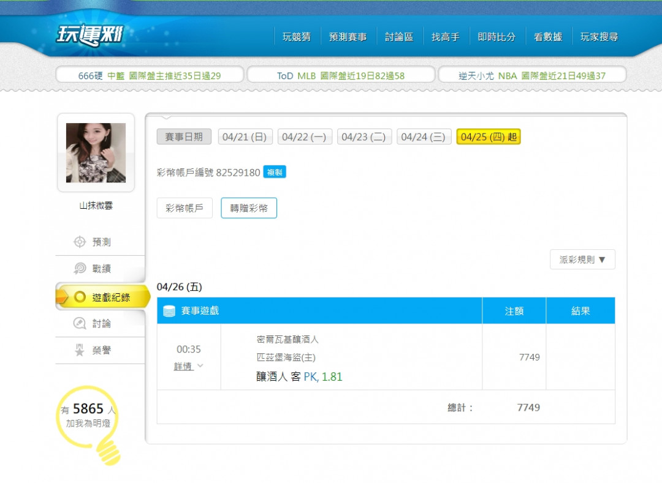Viewport: 662px width, 483px height.
Task: Click the coin stack icon beside 賽事遊戲
Action: (x=169, y=311)
